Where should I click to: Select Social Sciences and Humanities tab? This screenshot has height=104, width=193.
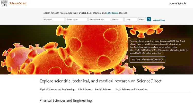131,90
